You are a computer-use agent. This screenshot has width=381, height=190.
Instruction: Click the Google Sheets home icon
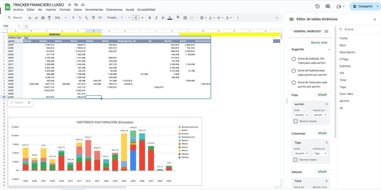(x=7, y=7)
